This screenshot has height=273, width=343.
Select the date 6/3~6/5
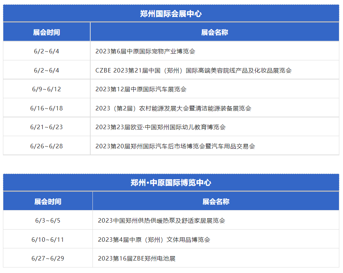(x=48, y=221)
